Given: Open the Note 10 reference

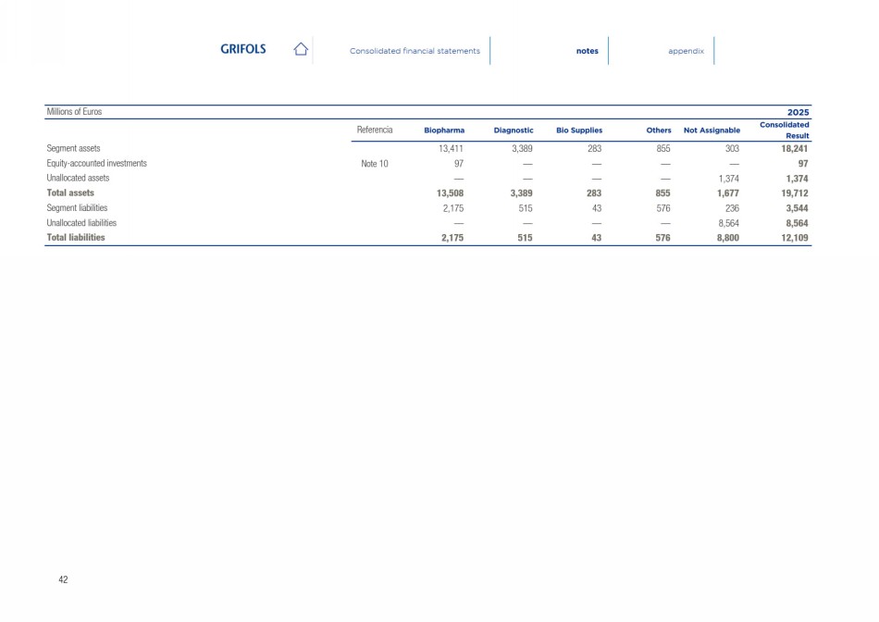Looking at the screenshot, I should pyautogui.click(x=377, y=163).
